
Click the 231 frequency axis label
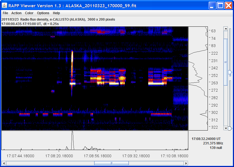214,61
